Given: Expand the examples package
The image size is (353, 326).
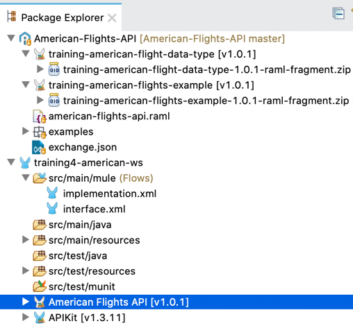Looking at the screenshot, I should [25, 131].
